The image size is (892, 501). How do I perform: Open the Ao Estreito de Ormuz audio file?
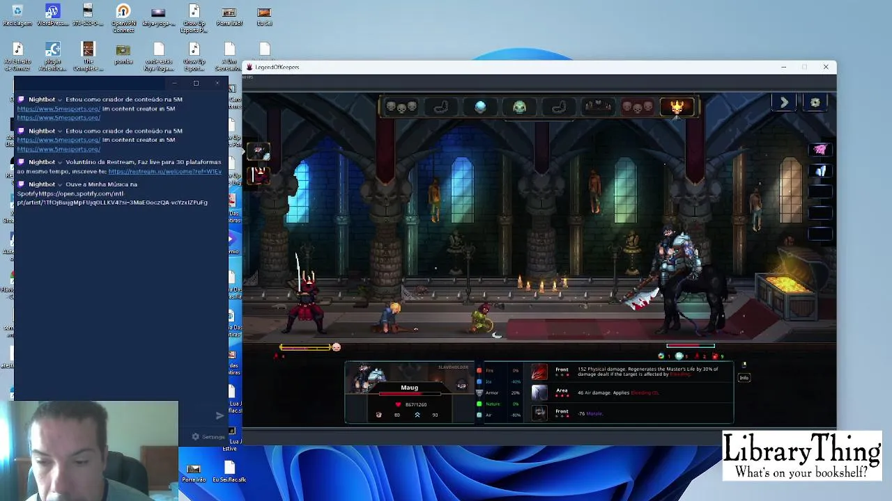coord(17,57)
